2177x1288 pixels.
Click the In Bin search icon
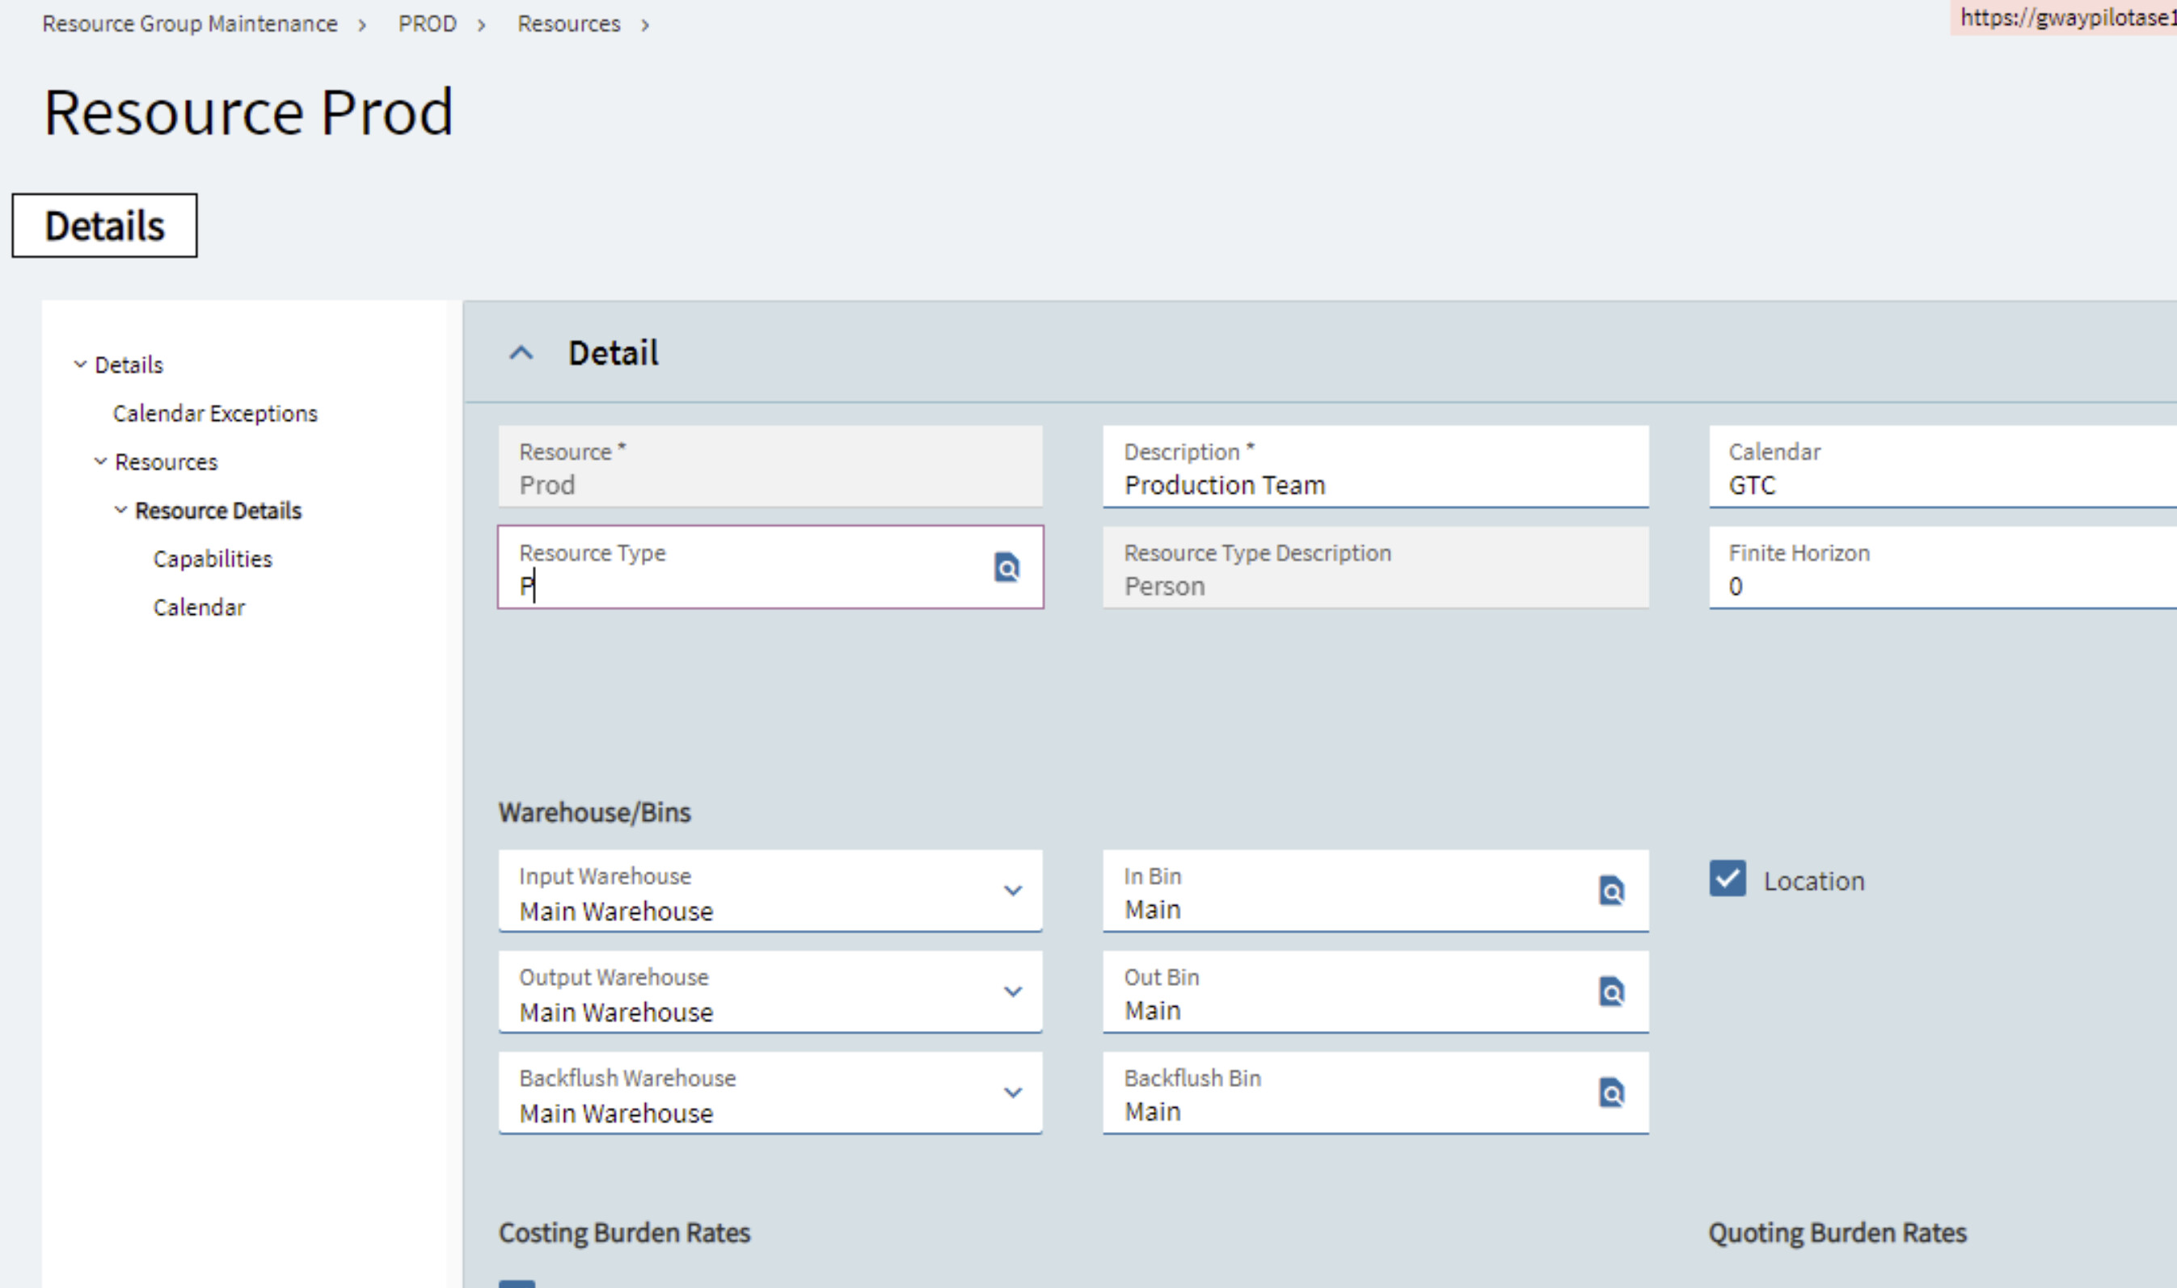point(1611,890)
